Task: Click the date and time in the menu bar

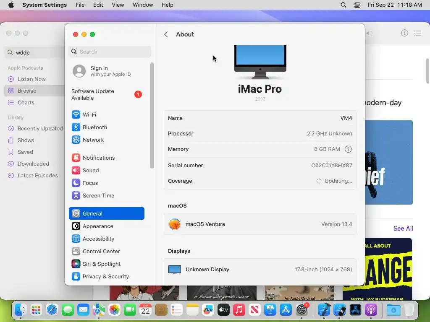Action: tap(395, 5)
